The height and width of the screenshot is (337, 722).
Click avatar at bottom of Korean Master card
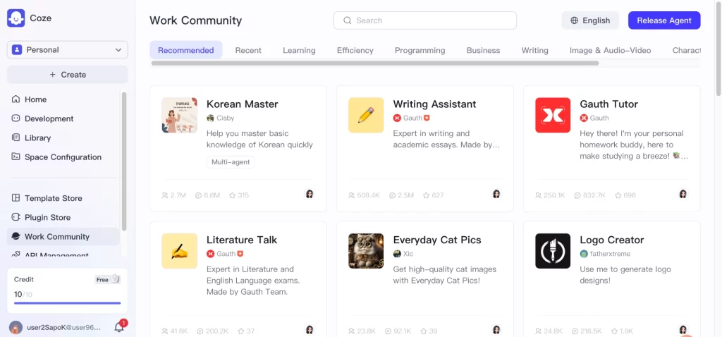point(310,194)
